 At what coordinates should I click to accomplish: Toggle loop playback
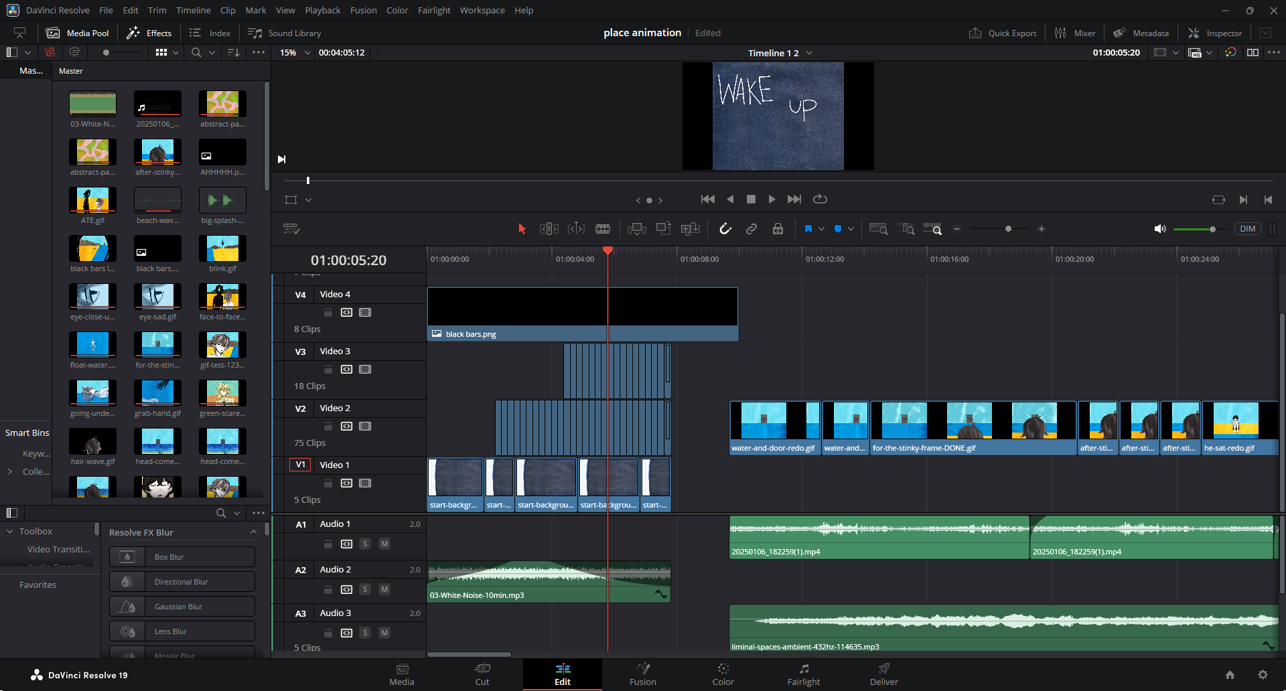(x=820, y=200)
